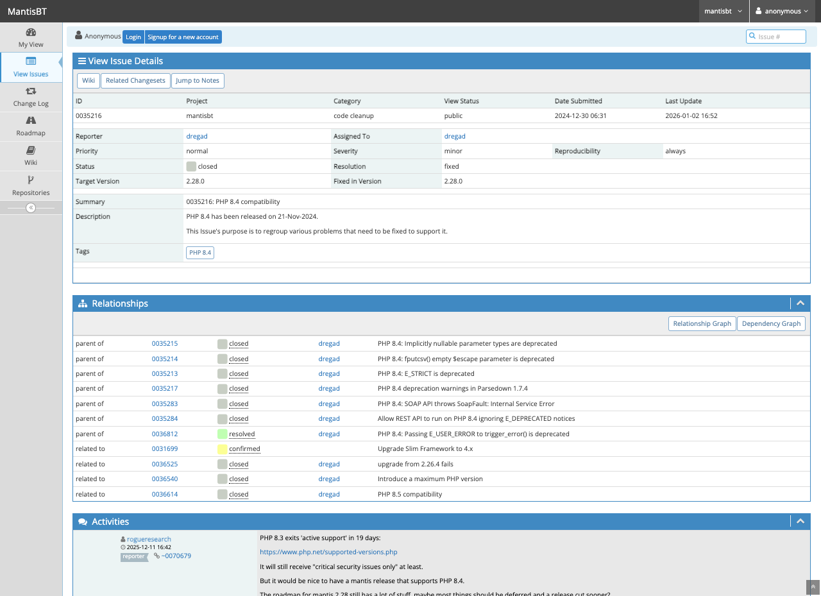This screenshot has width=821, height=596.
Task: Open the Dependency Graph
Action: 771,324
